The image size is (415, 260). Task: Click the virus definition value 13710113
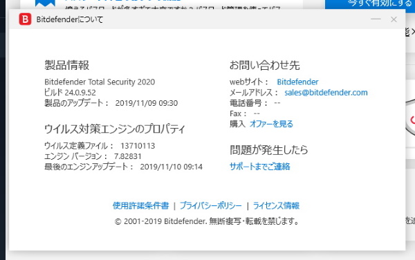click(x=138, y=146)
